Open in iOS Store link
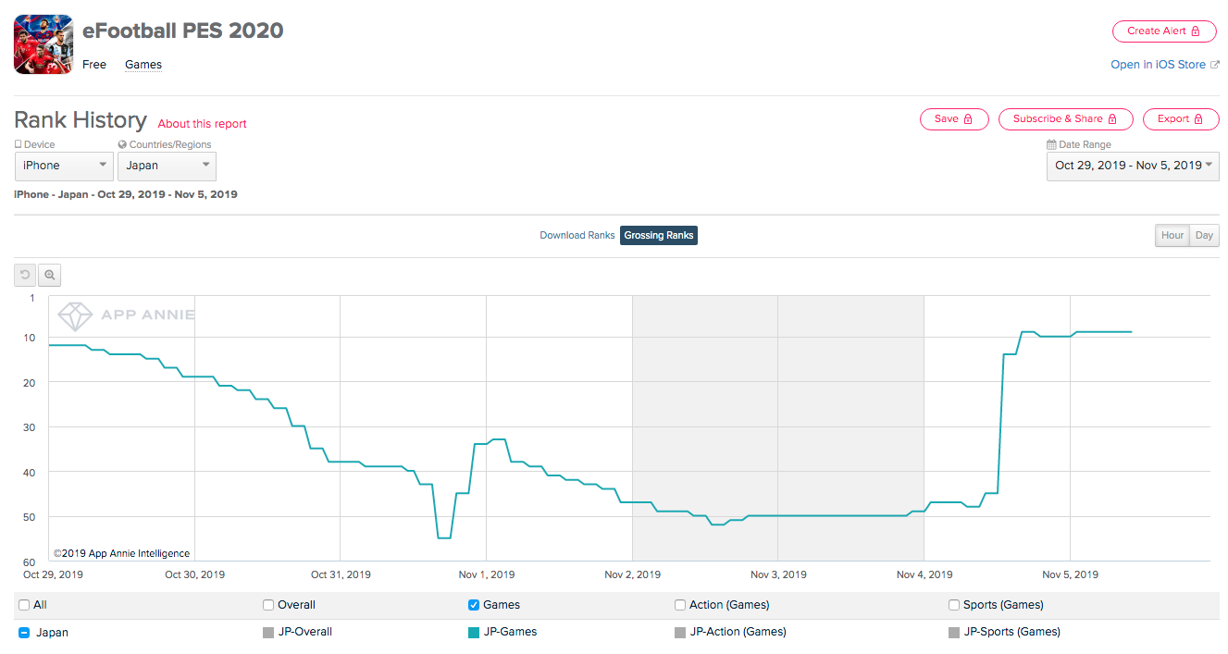This screenshot has width=1228, height=654. [x=1159, y=65]
